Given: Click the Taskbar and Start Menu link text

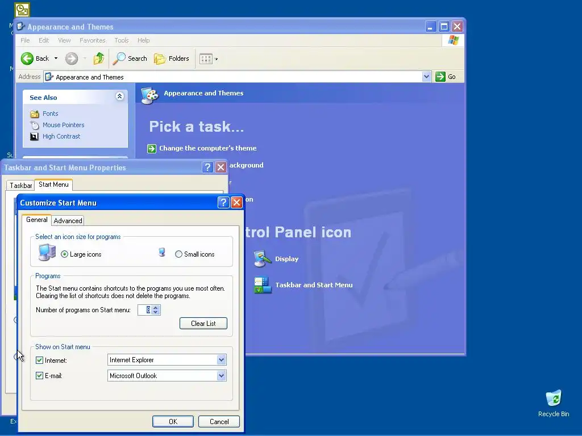Looking at the screenshot, I should (x=314, y=285).
